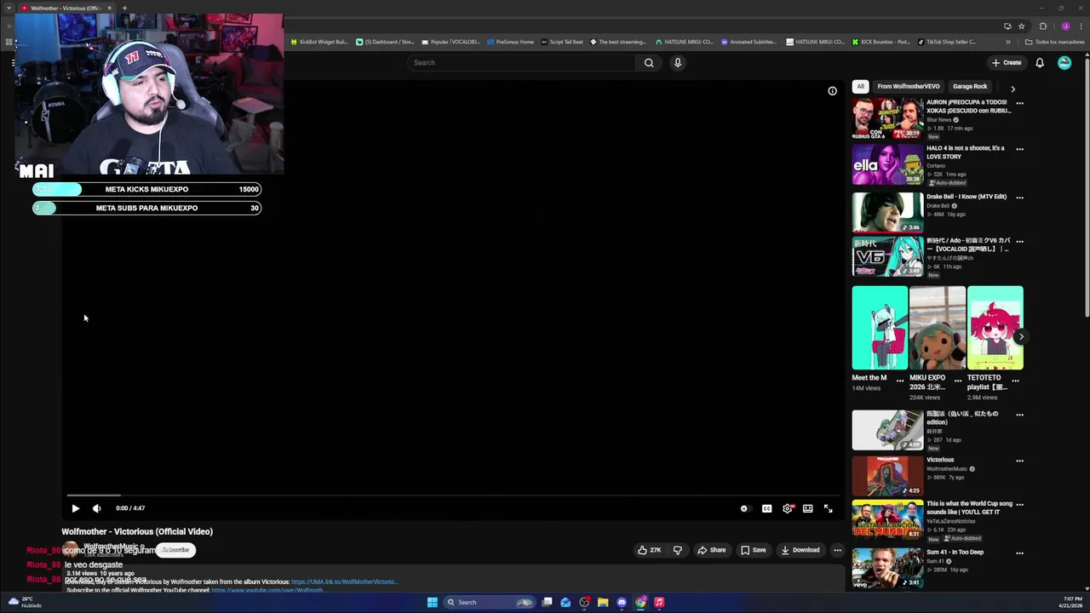Expand hidden bookmarks chevron
The image size is (1090, 613).
[x=1008, y=42]
